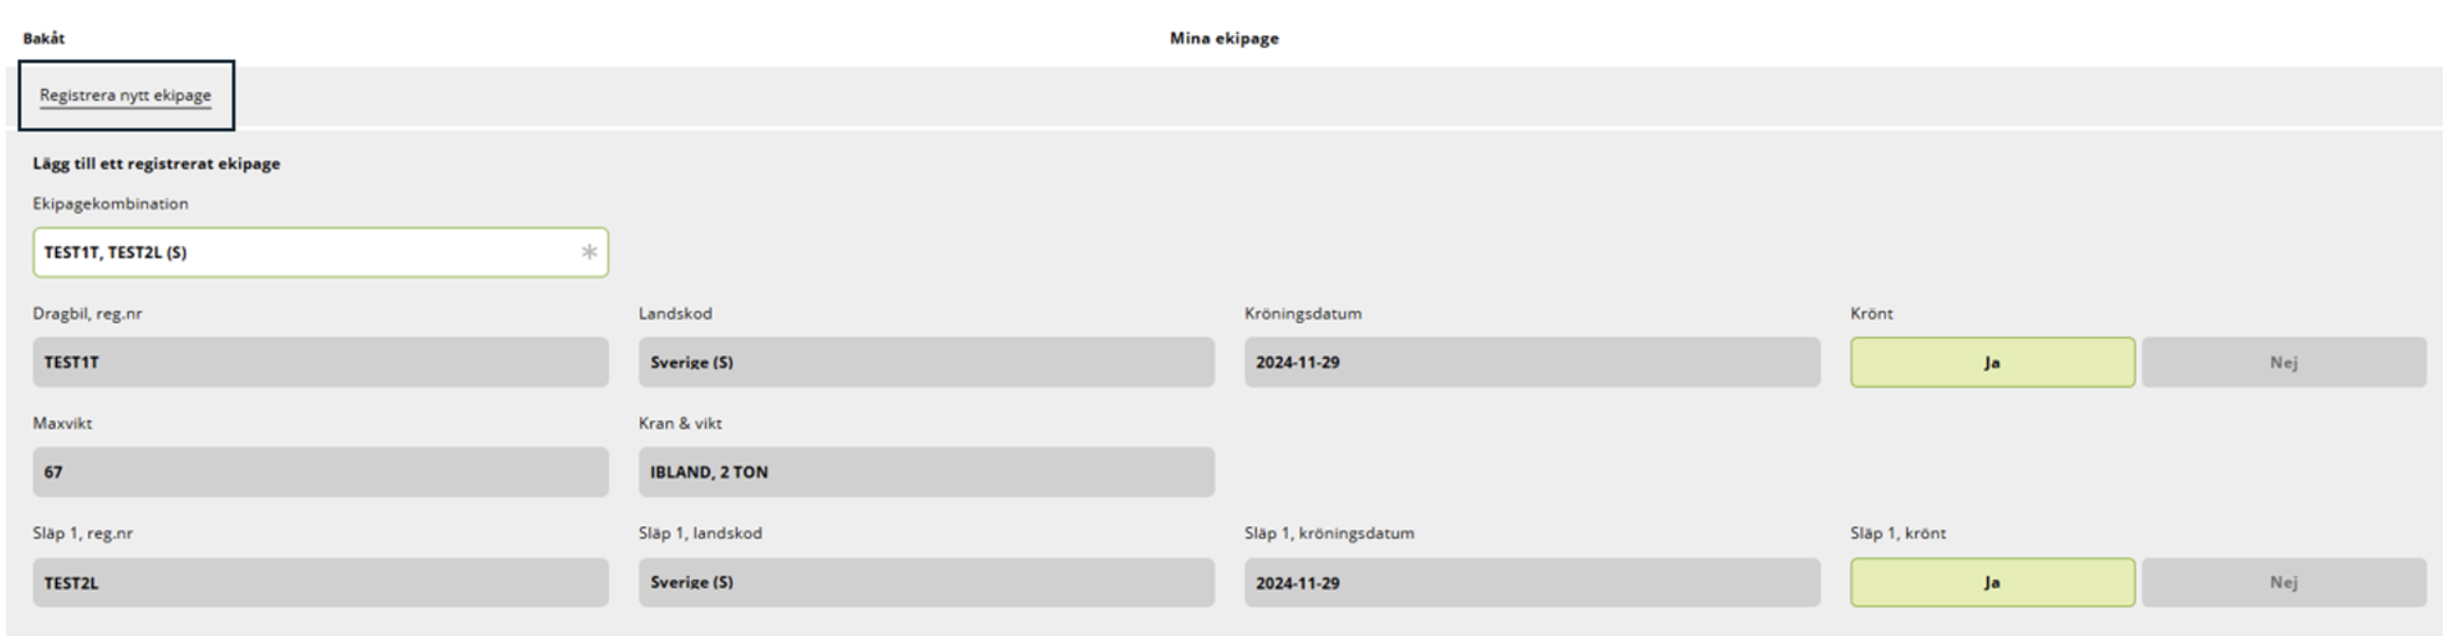Open Släp 1 landskod Sverige field
2445x636 pixels.
point(926,582)
